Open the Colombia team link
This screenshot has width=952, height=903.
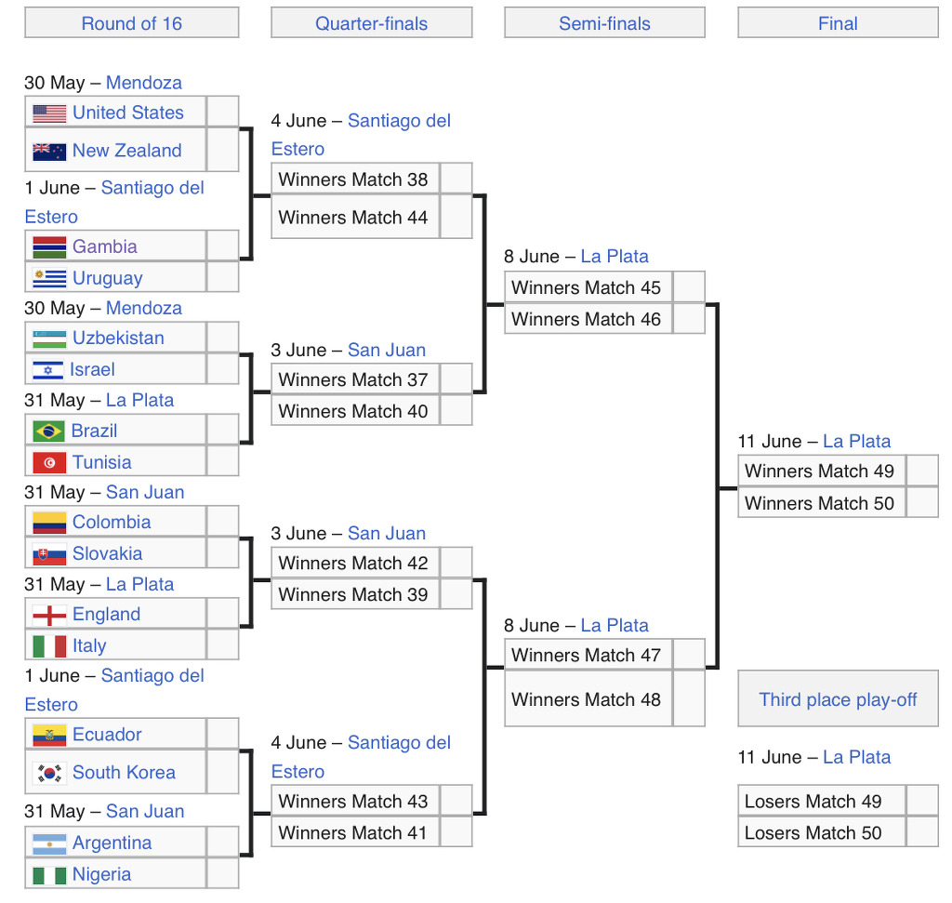click(x=112, y=523)
